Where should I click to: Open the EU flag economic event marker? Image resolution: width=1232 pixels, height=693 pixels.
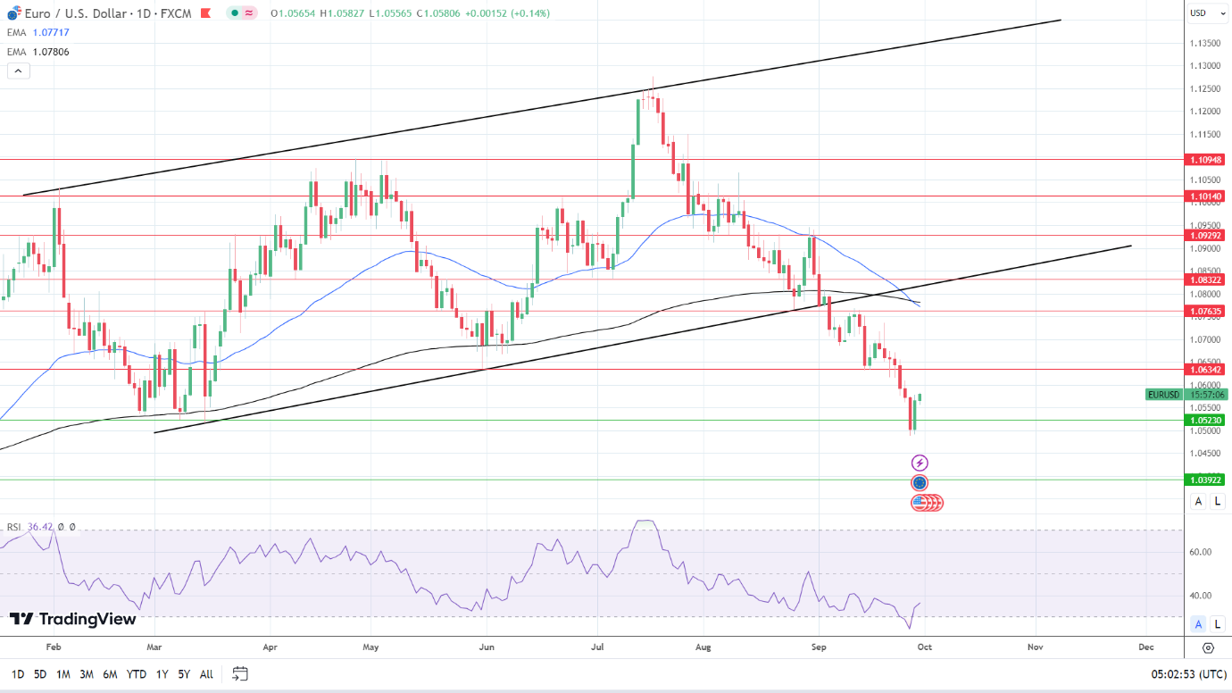pyautogui.click(x=920, y=483)
